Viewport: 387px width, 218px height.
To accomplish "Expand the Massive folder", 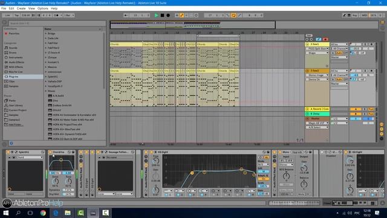I will pos(46,67).
